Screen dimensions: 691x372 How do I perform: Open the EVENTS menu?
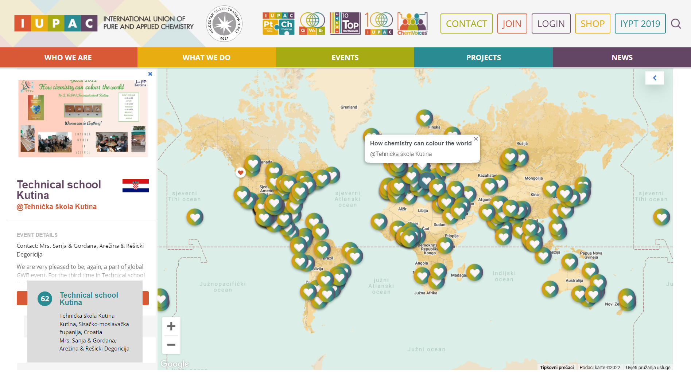(345, 58)
